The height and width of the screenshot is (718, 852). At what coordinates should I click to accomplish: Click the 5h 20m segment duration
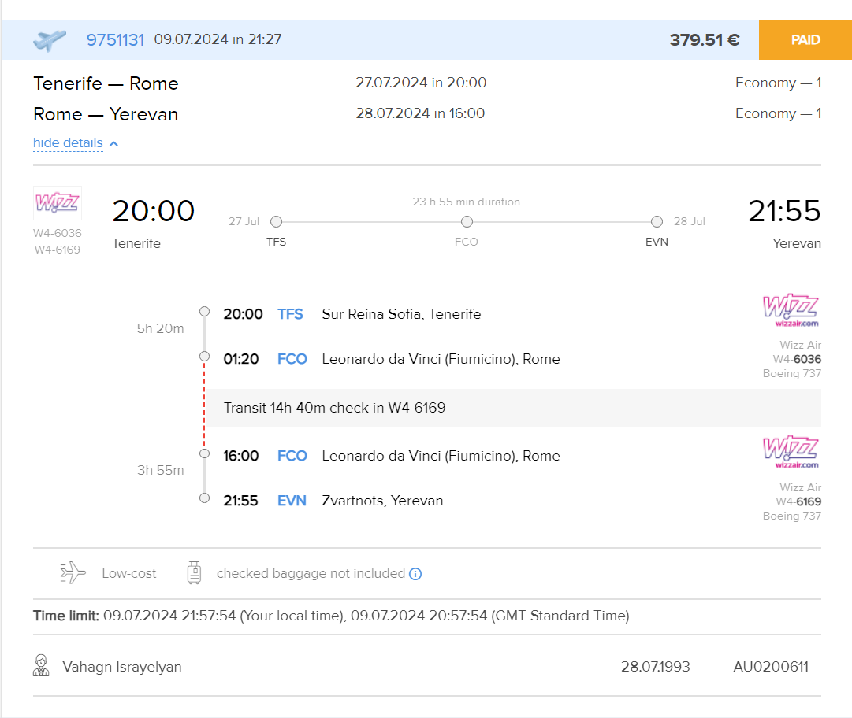[160, 329]
